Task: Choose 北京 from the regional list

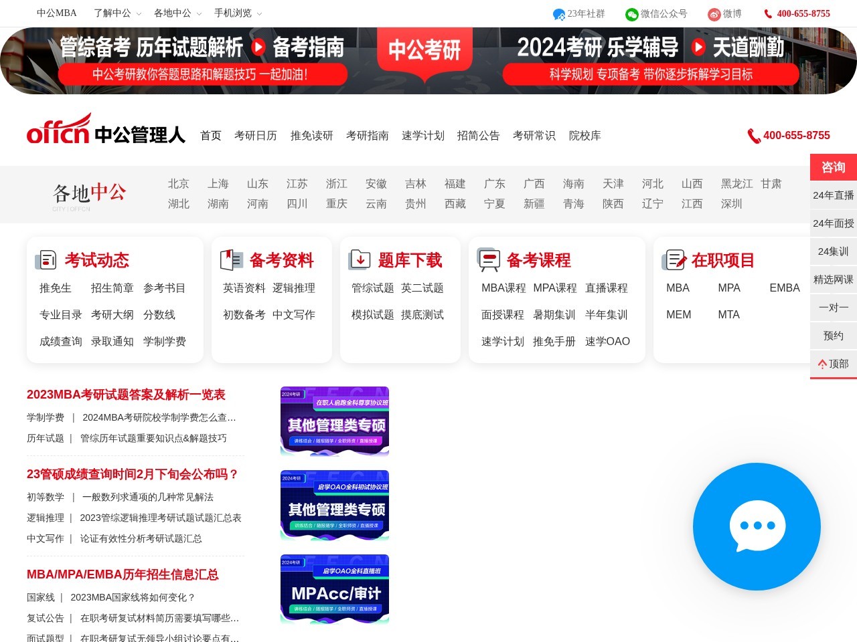Action: [178, 184]
